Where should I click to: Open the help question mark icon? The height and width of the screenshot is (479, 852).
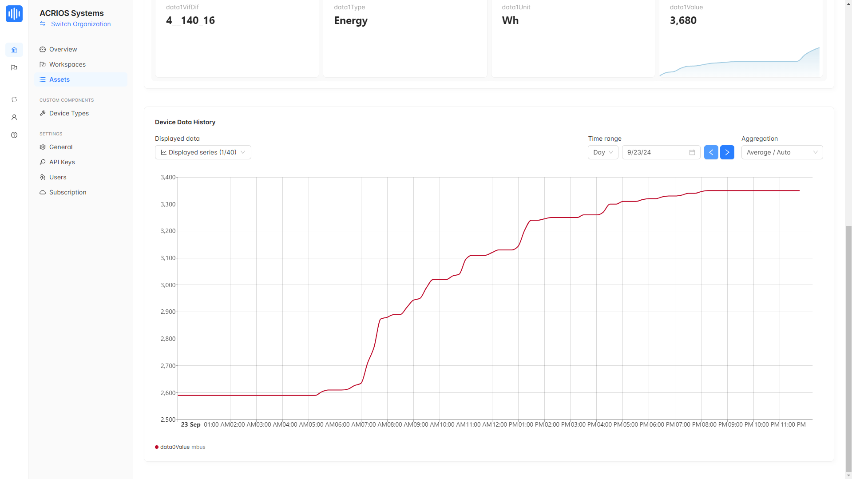coord(14,135)
